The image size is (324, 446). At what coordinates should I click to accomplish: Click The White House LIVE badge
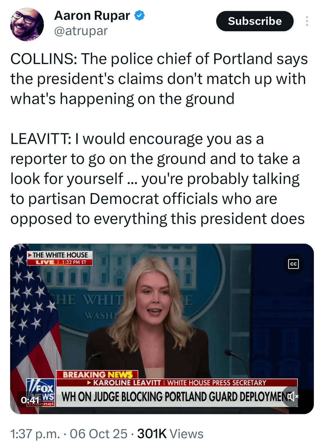[x=60, y=258]
